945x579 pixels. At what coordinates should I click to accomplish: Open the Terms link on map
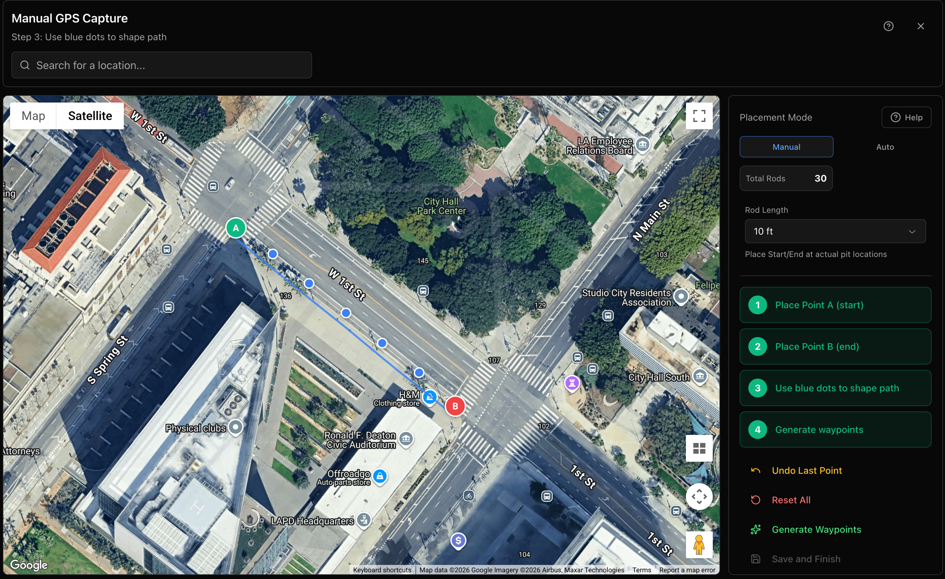pyautogui.click(x=641, y=569)
